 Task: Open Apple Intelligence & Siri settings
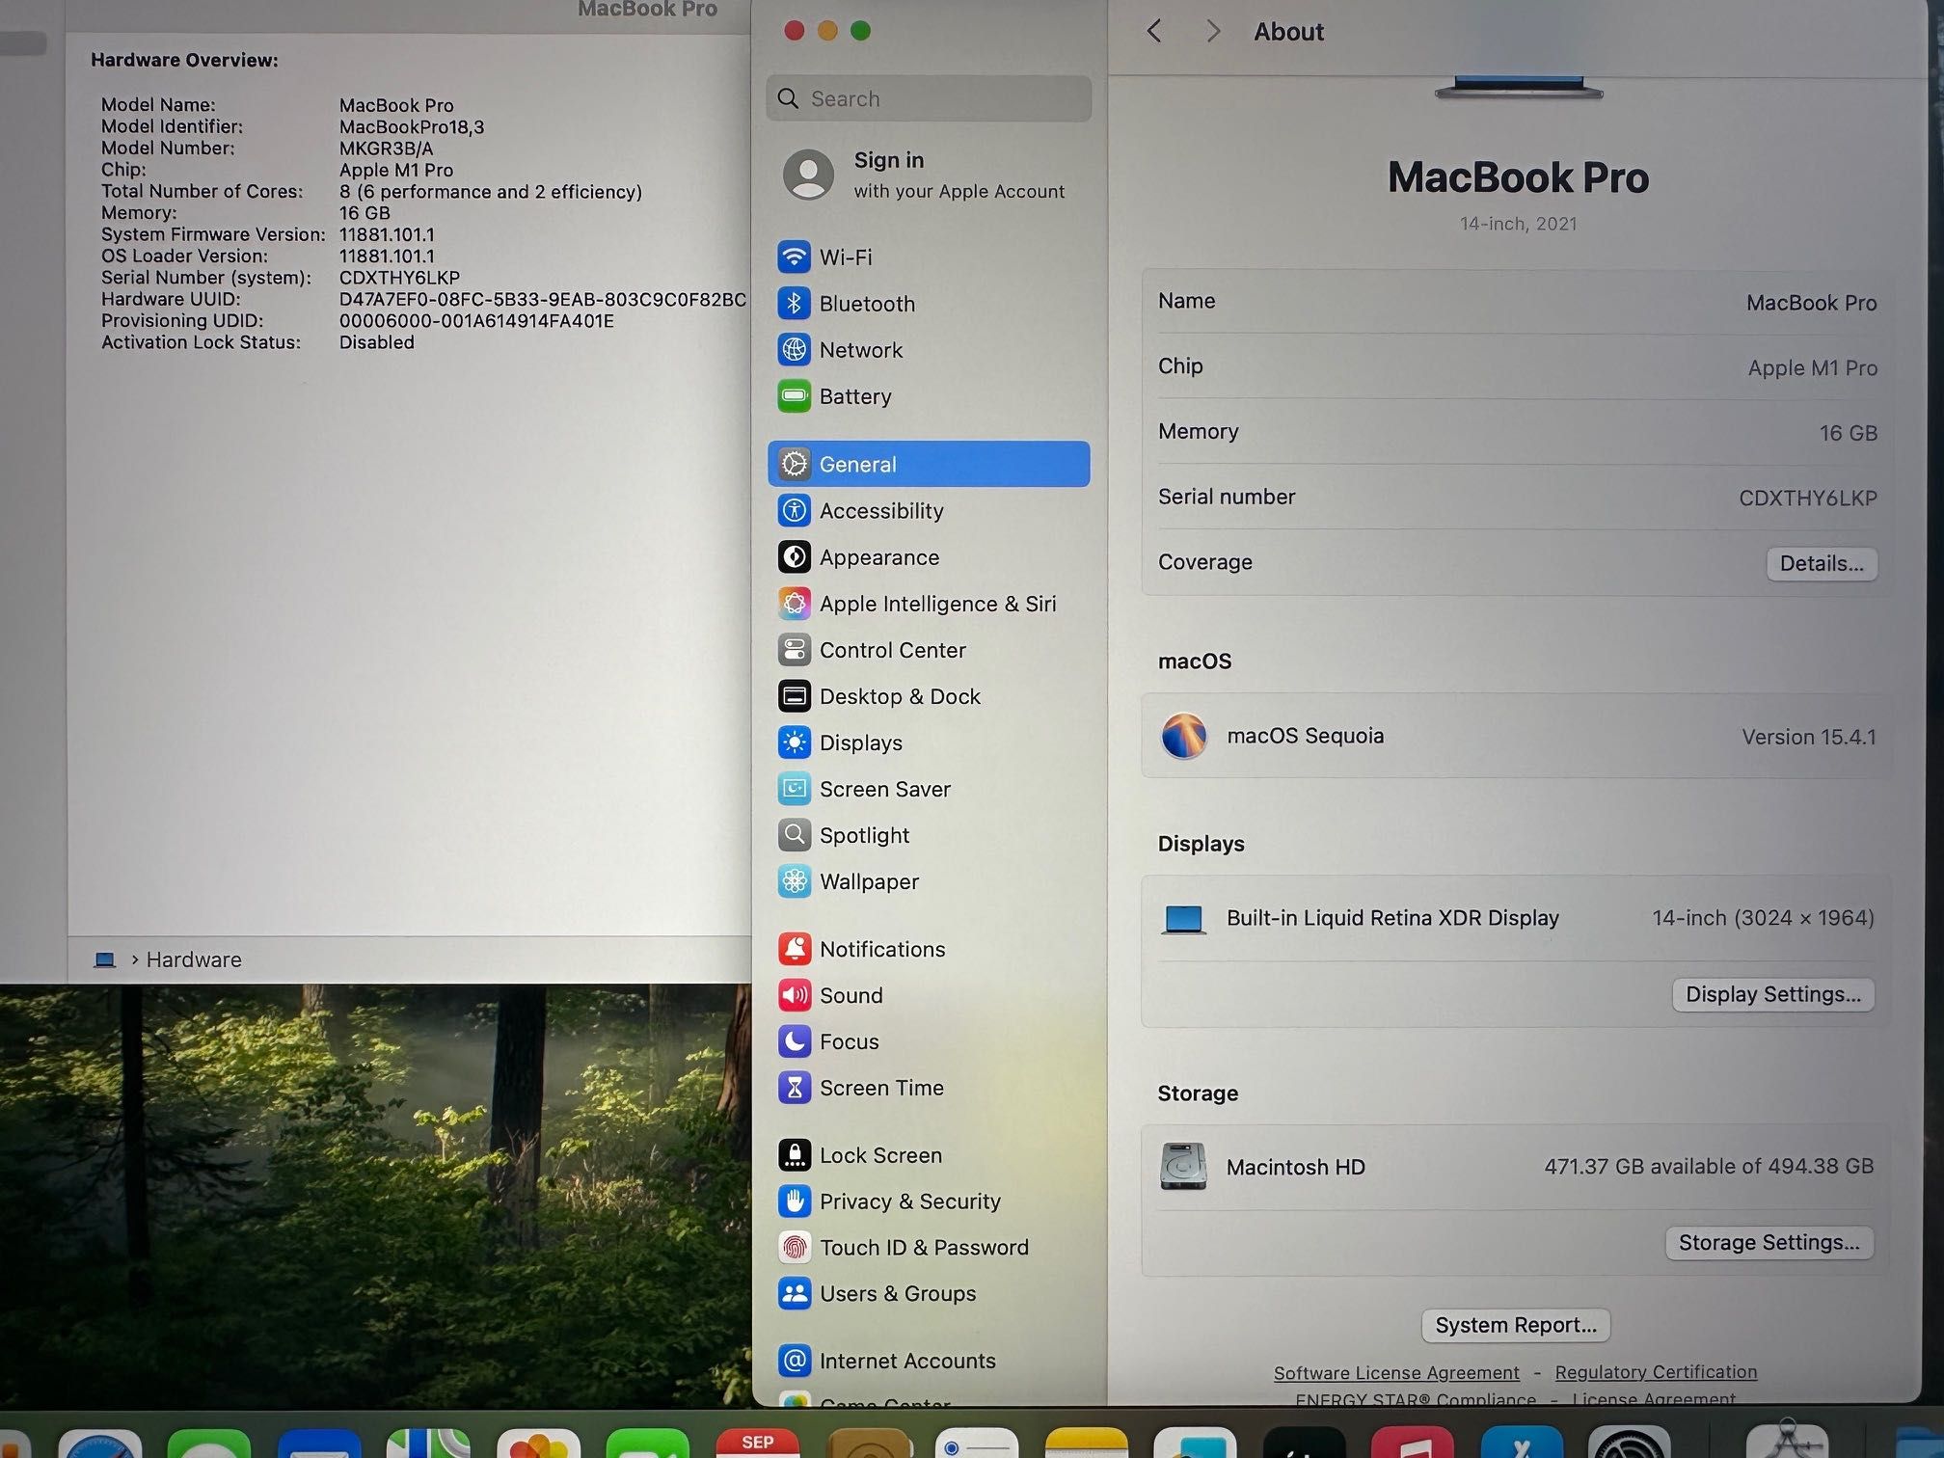point(929,604)
